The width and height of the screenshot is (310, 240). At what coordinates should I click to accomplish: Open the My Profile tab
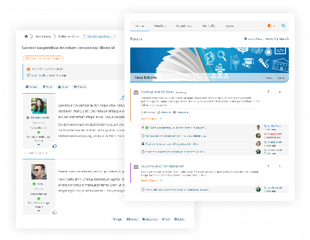pos(208,25)
